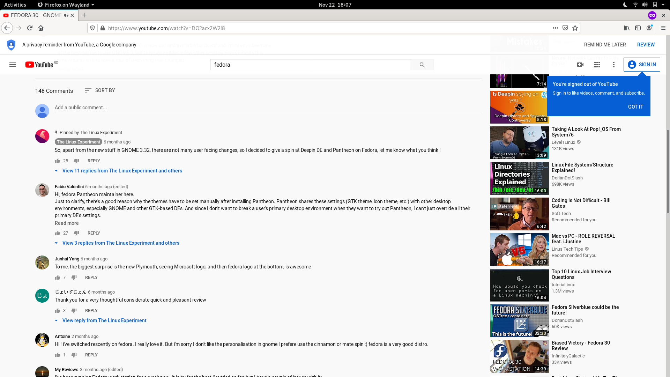Dislike Fabio Valentini's comment

click(x=76, y=233)
